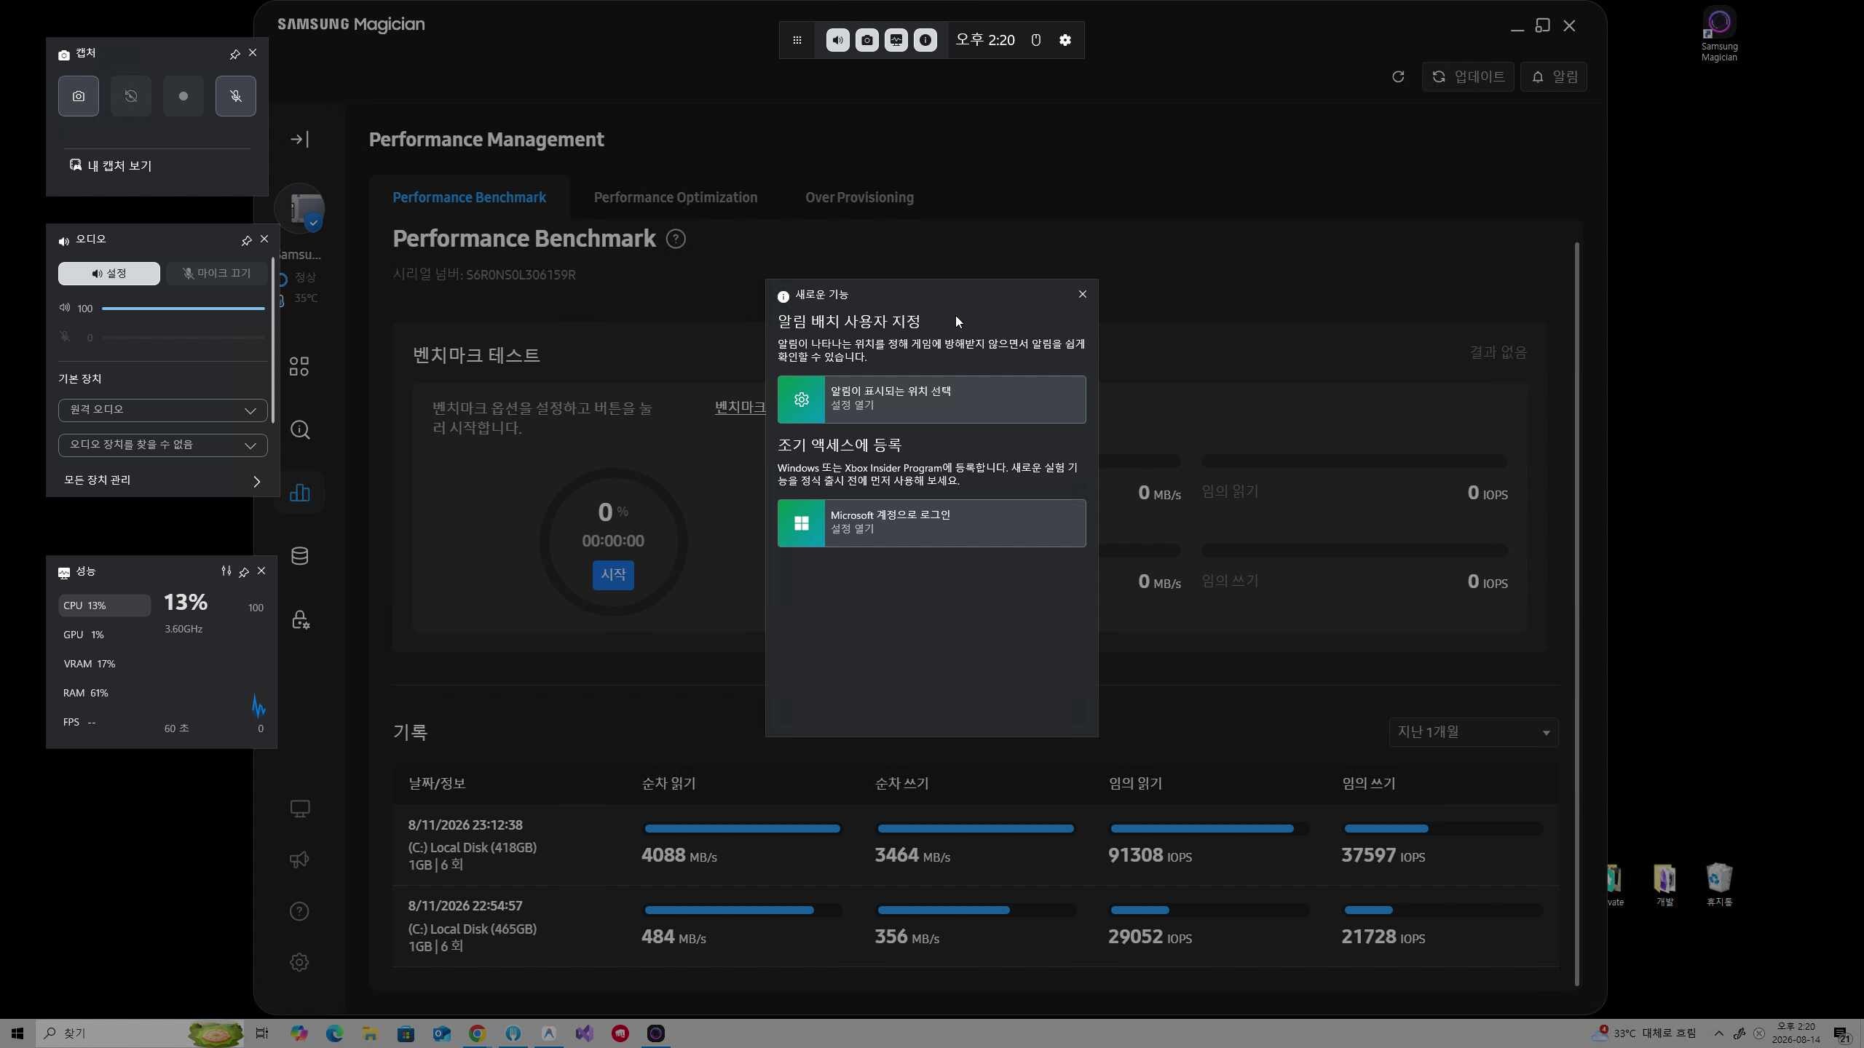Toggle microphone in the Capture widget

(236, 96)
